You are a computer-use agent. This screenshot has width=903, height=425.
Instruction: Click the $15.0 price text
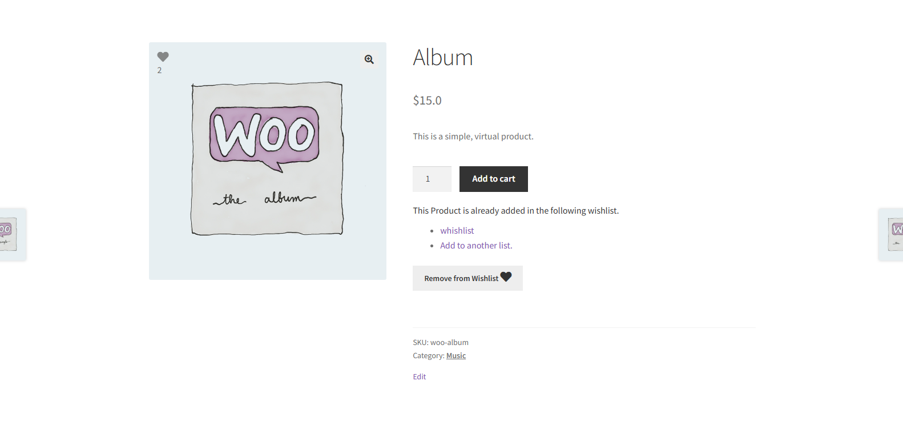coord(427,101)
